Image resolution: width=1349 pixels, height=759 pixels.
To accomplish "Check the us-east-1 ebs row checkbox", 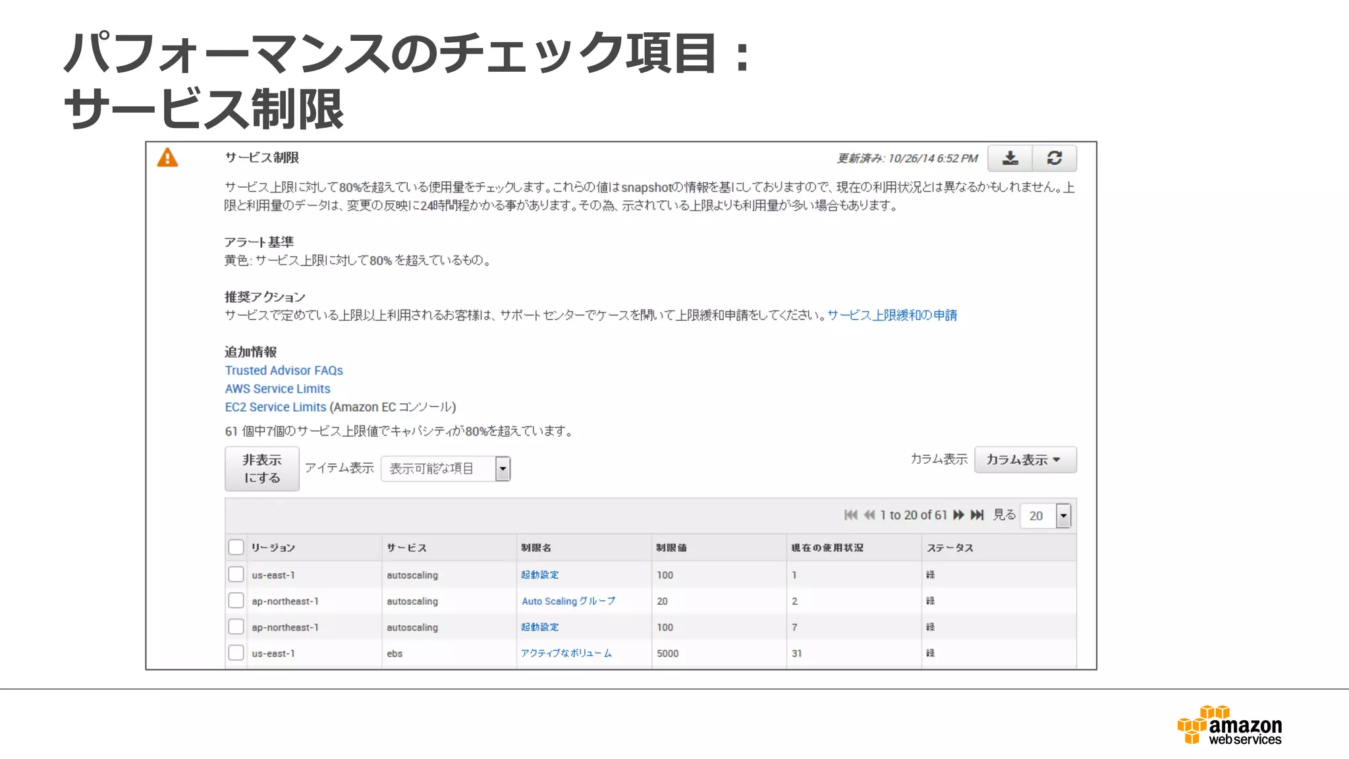I will [236, 653].
